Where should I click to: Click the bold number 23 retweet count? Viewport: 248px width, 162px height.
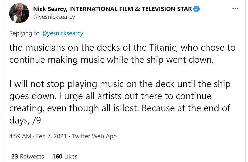click(15, 156)
